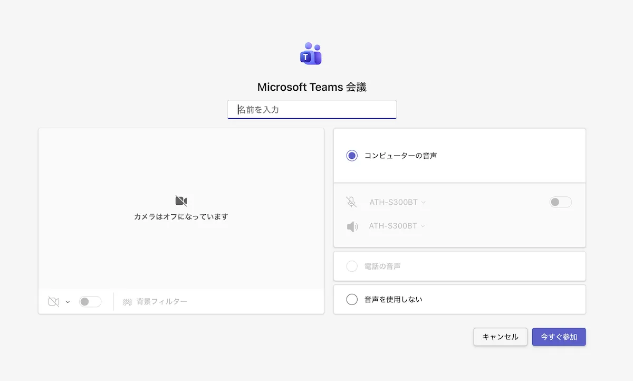Open the speaker ATH-S300BT device dropdown
Viewport: 633px width, 381px height.
397,226
